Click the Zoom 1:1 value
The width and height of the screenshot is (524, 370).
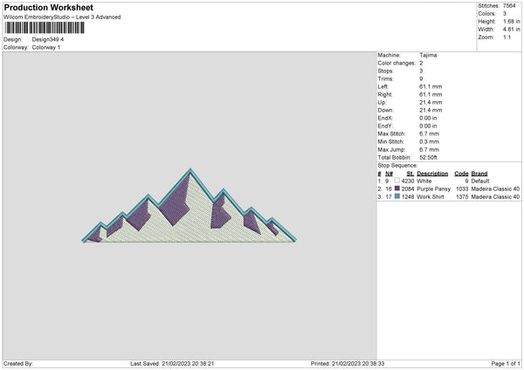pos(507,37)
